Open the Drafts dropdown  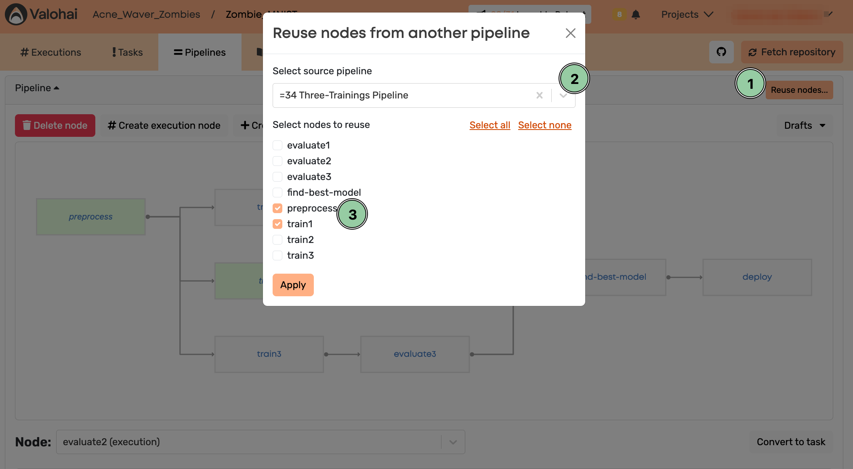(804, 126)
